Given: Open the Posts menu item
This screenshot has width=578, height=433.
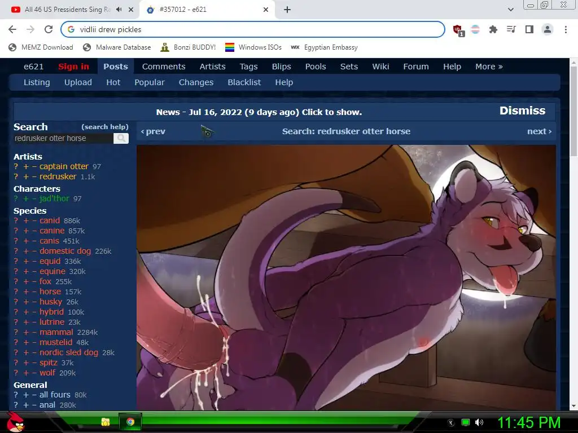Looking at the screenshot, I should 115,67.
